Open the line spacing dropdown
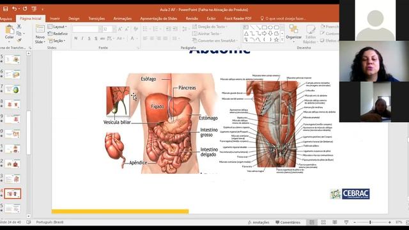The height and width of the screenshot is (230, 409). pos(185,29)
